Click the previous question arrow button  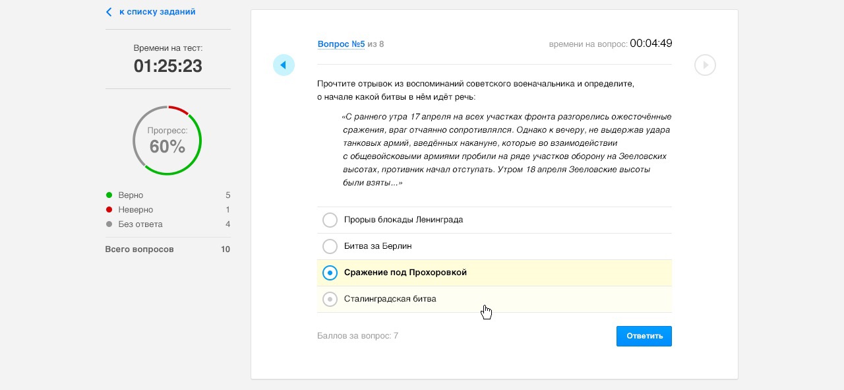point(284,65)
